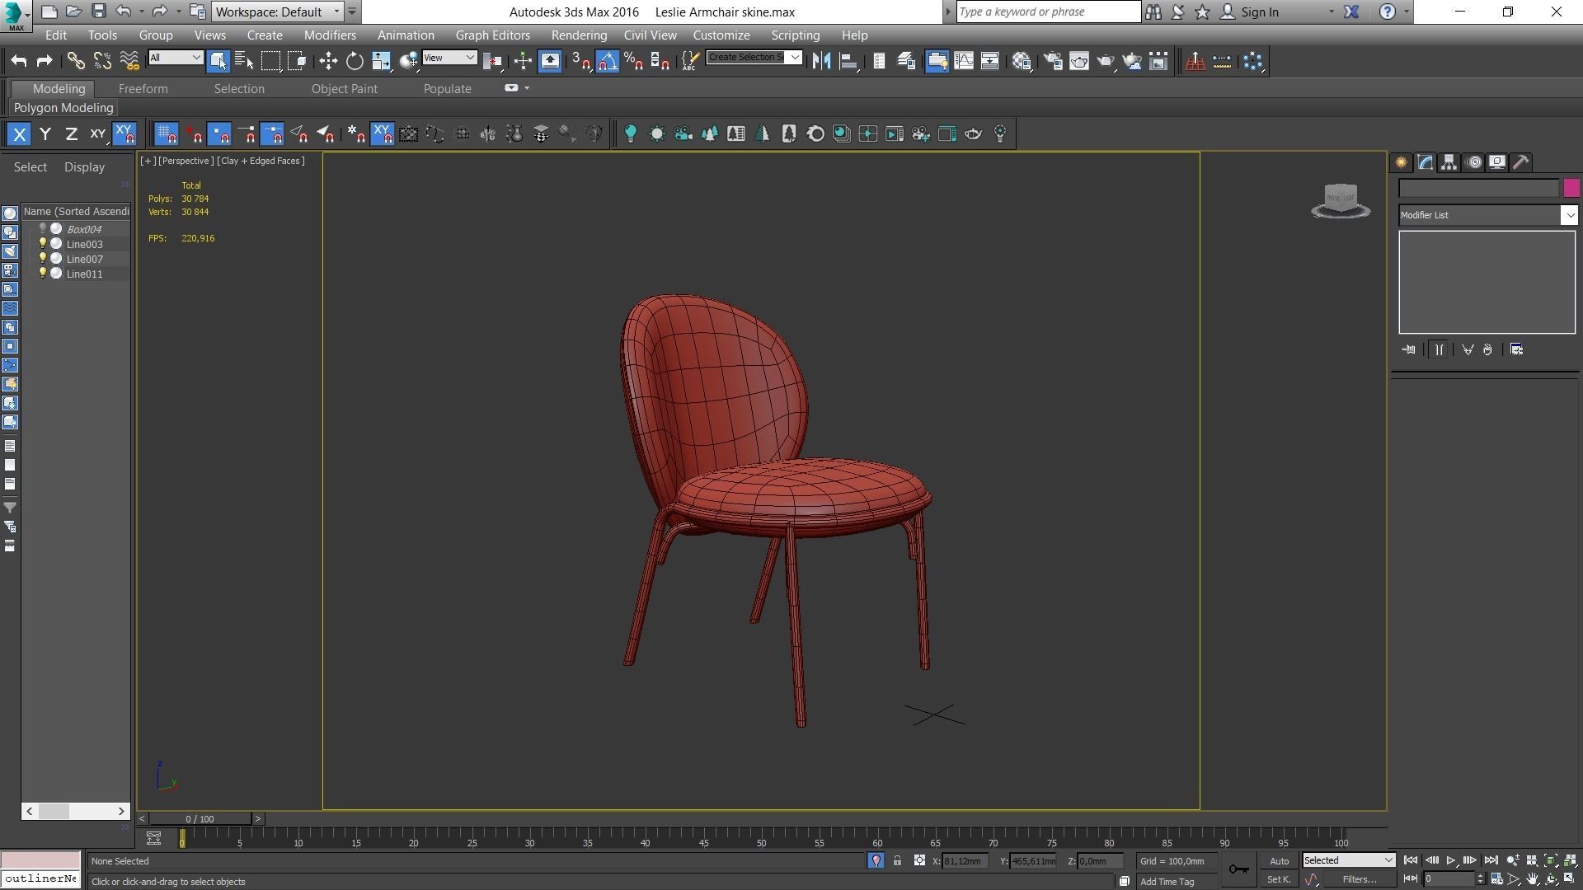Activate Select and Move tool
Viewport: 1583px width, 890px height.
pyautogui.click(x=328, y=61)
